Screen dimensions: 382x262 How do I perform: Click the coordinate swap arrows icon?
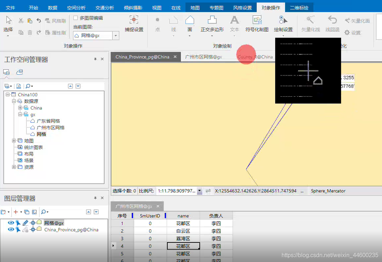pos(208,191)
